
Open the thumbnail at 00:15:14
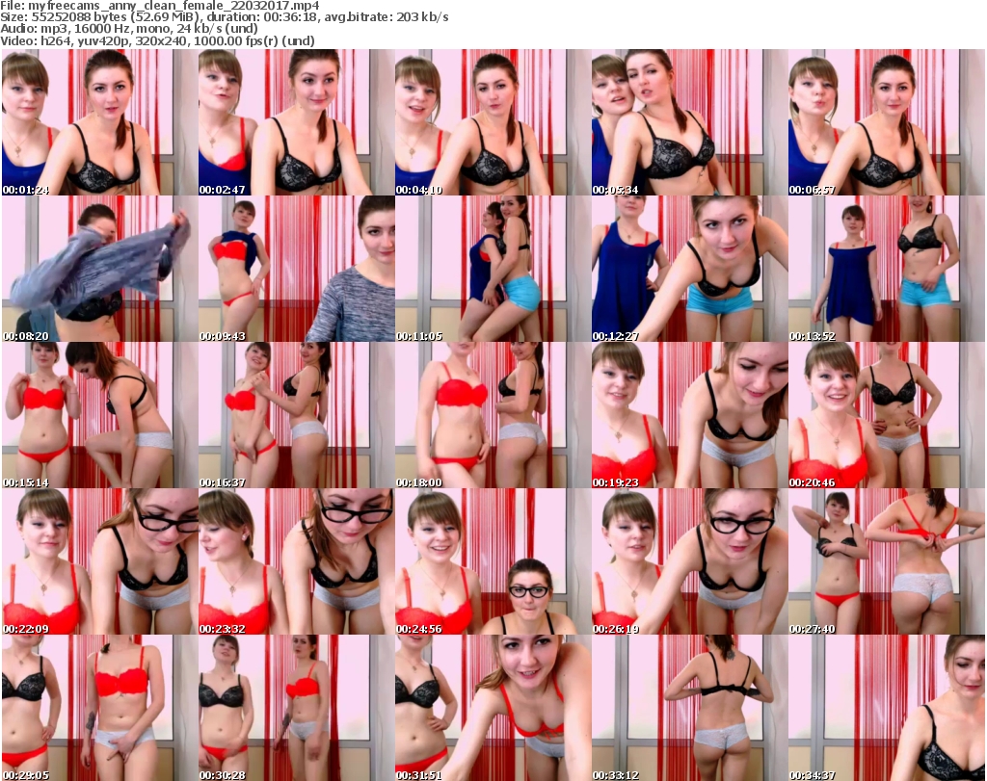(100, 415)
